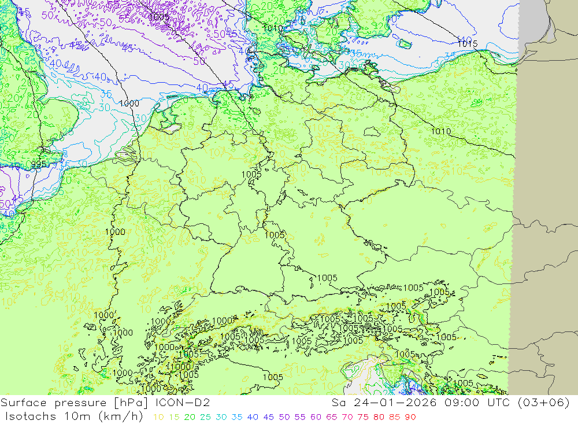Select the green '20' value in the legend

[x=190, y=418]
